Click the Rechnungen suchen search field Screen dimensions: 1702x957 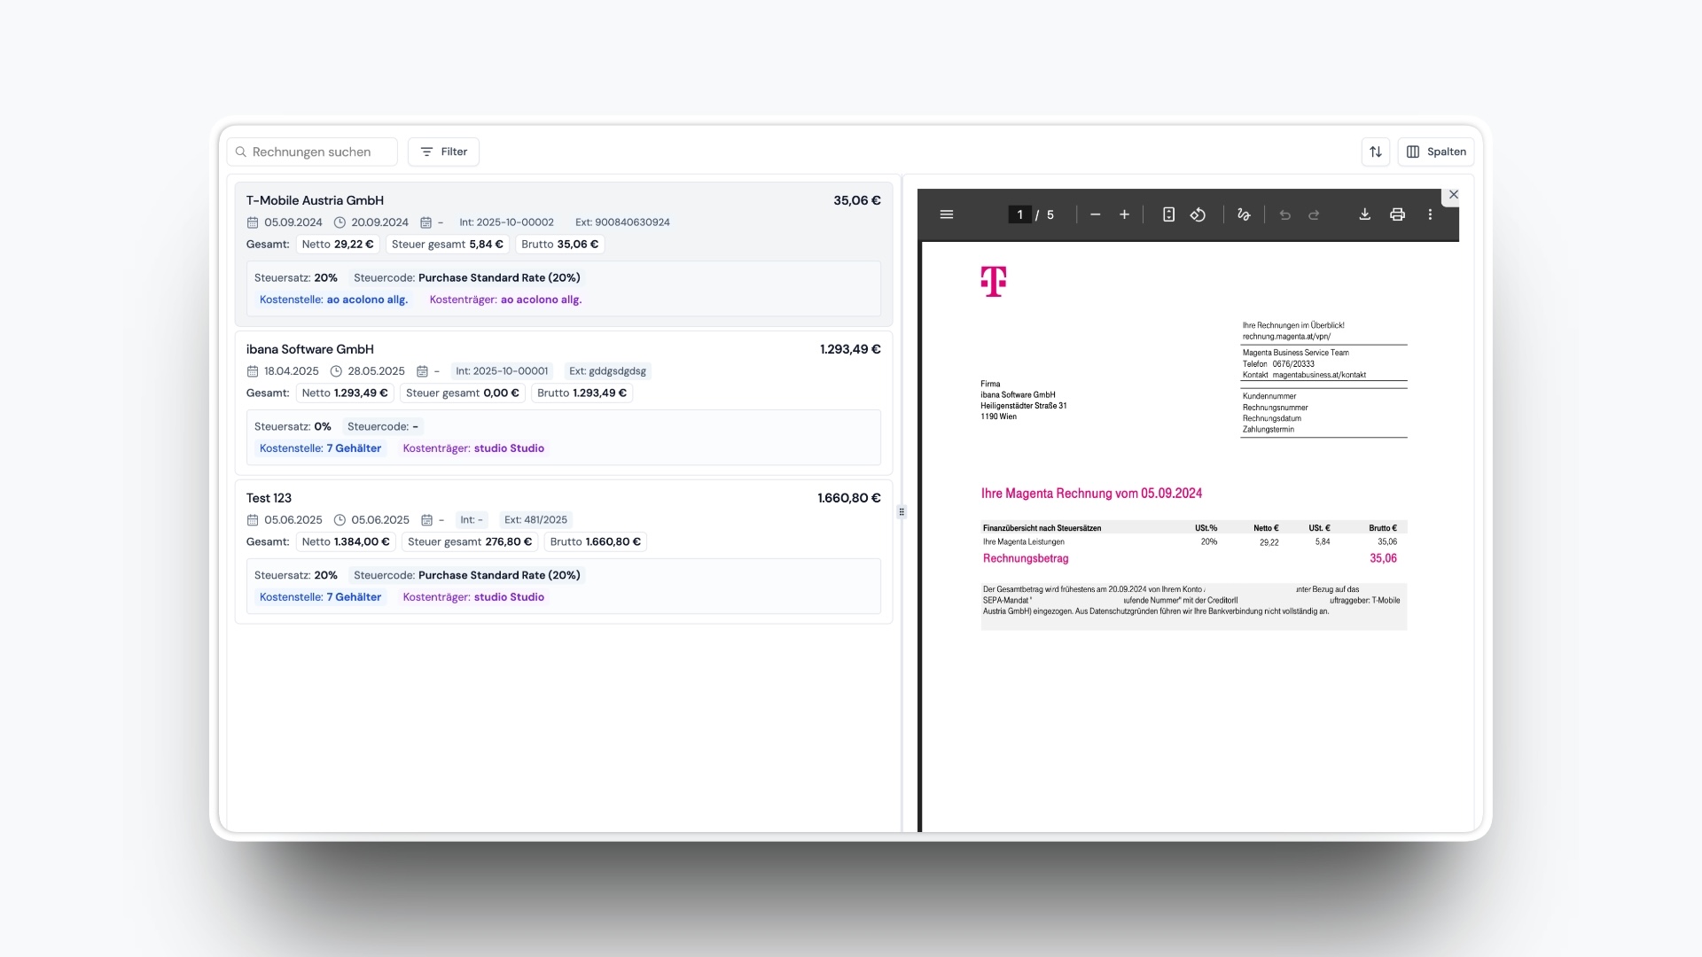311,152
